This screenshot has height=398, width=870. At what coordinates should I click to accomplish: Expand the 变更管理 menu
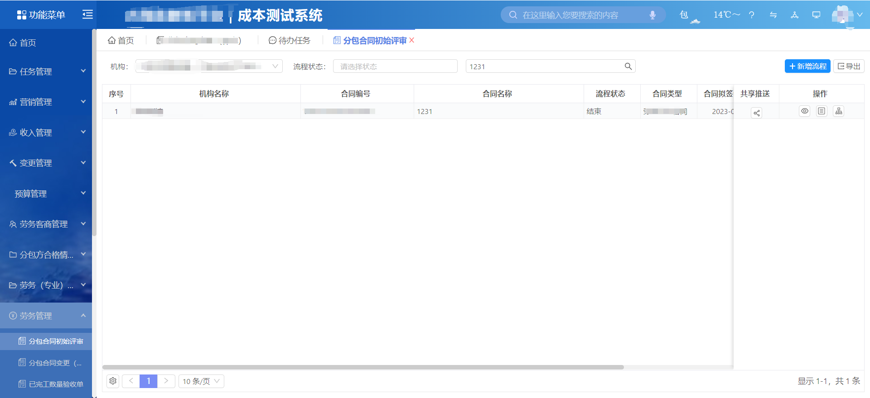(x=46, y=163)
